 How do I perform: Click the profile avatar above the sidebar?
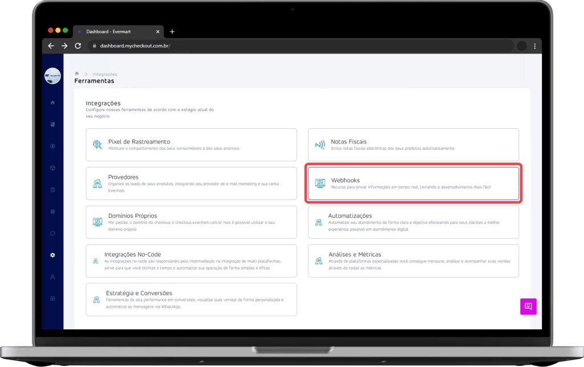tap(52, 75)
